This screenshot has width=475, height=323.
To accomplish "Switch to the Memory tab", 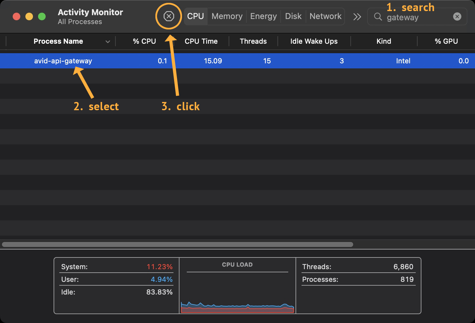I will pos(227,16).
